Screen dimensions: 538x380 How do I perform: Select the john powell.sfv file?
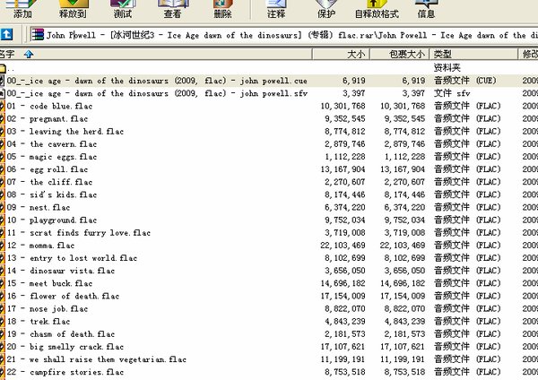[154, 93]
